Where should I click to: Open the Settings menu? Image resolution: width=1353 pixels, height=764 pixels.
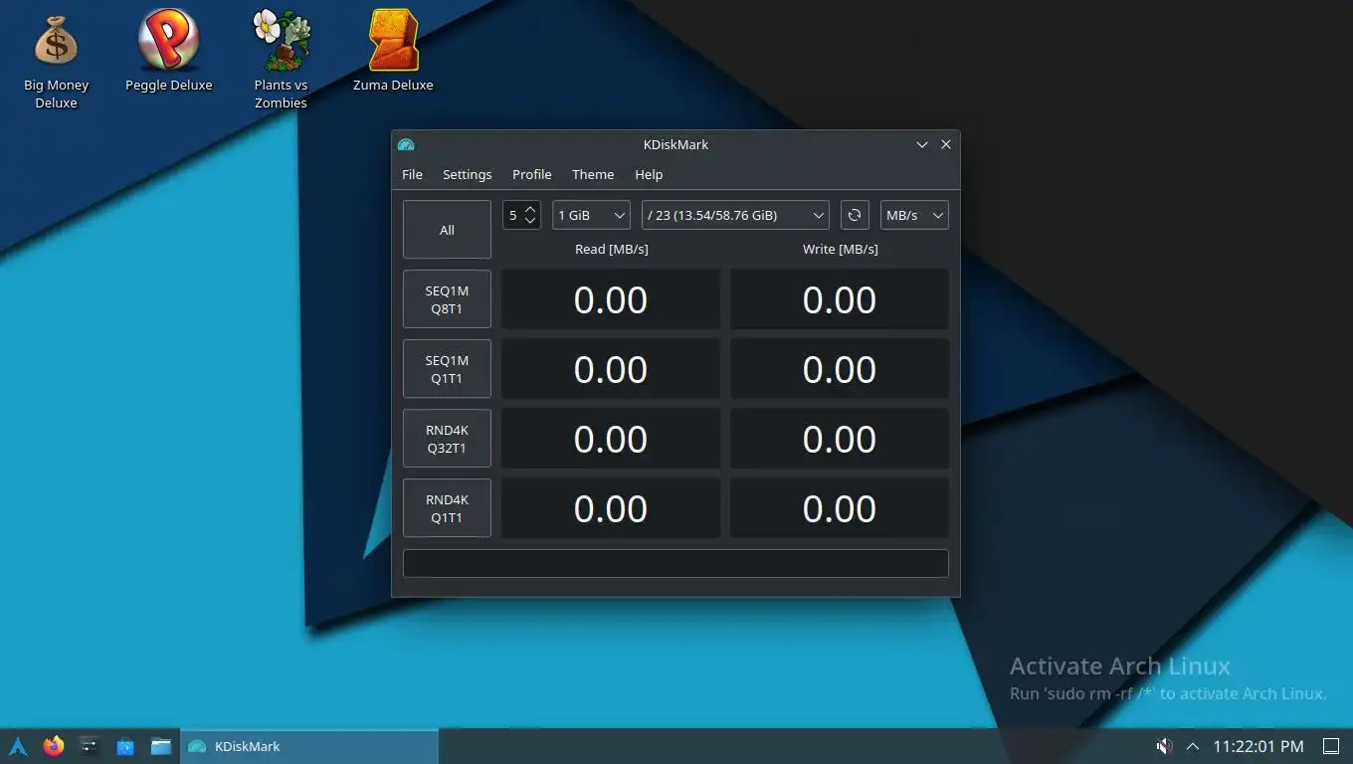(467, 174)
